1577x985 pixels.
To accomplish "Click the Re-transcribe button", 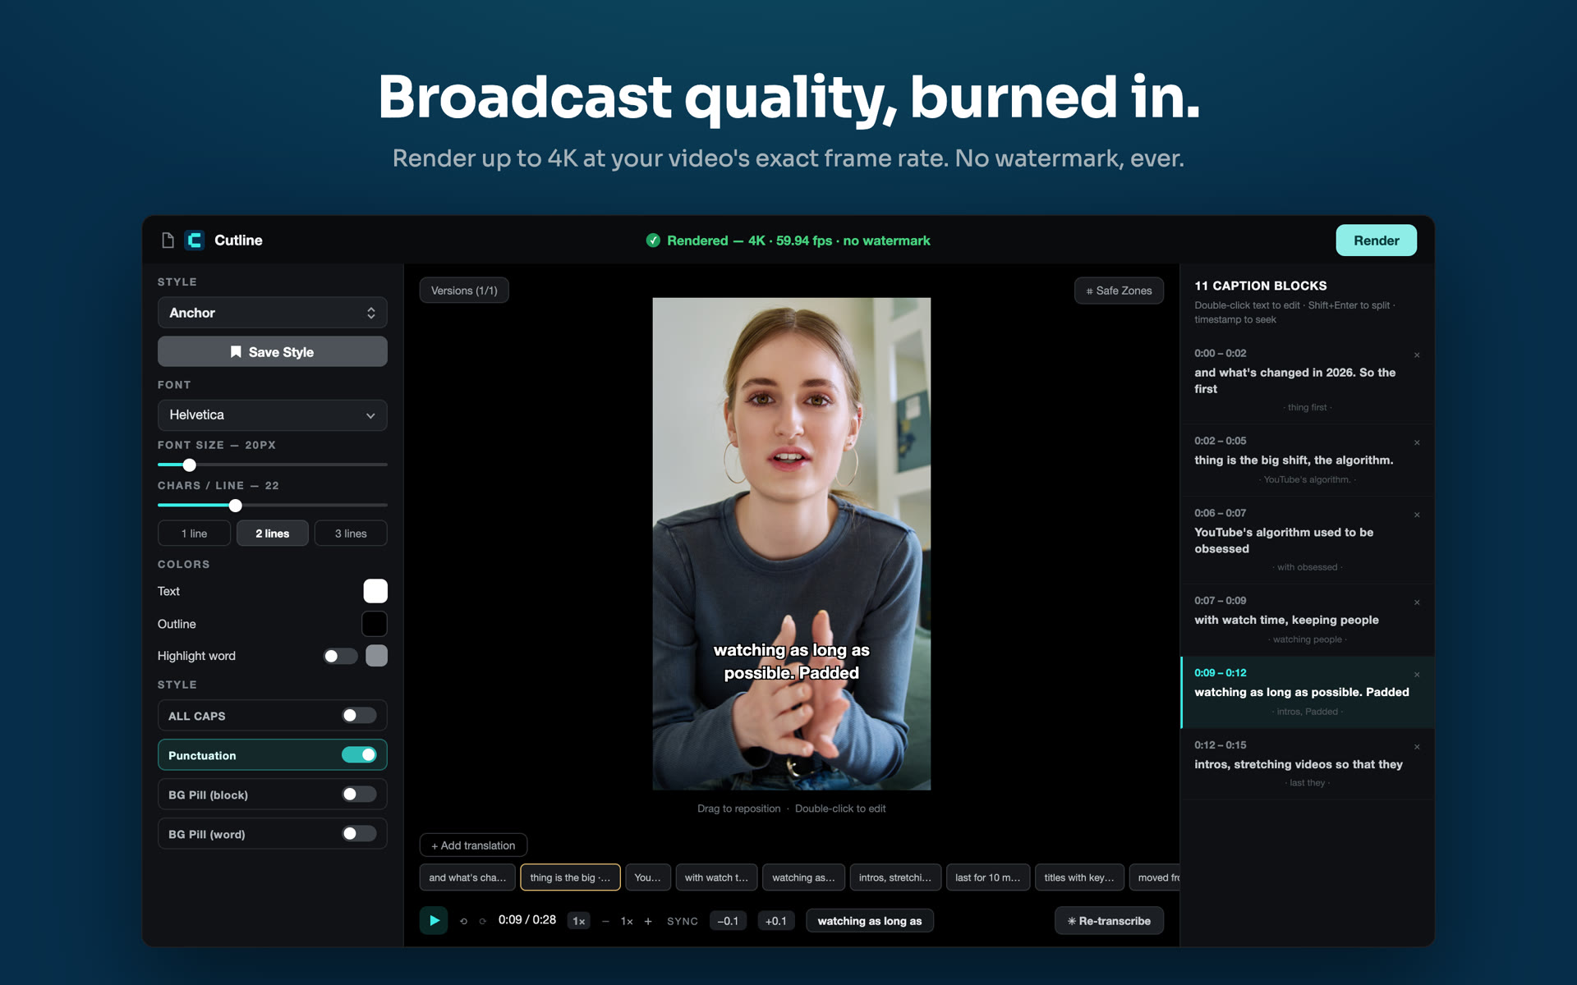I will click(x=1109, y=921).
